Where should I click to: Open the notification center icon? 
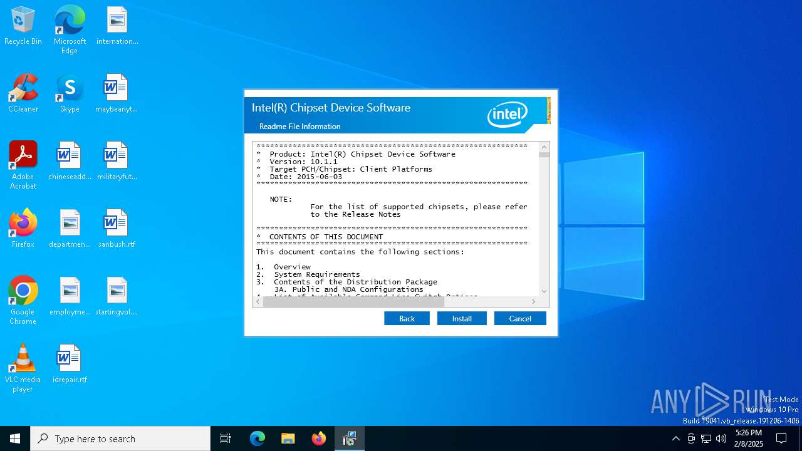781,438
